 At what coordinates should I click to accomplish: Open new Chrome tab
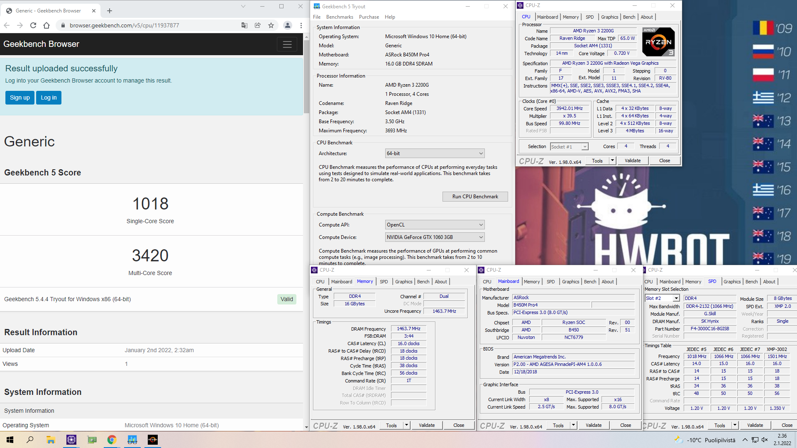click(110, 11)
